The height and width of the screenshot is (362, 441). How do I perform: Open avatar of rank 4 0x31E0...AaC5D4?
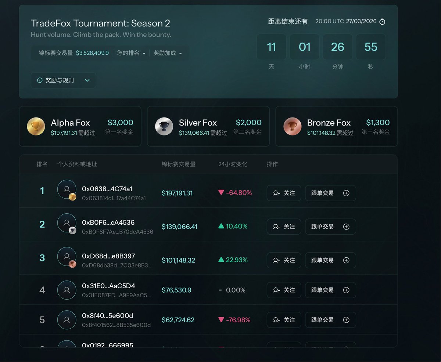tap(67, 290)
